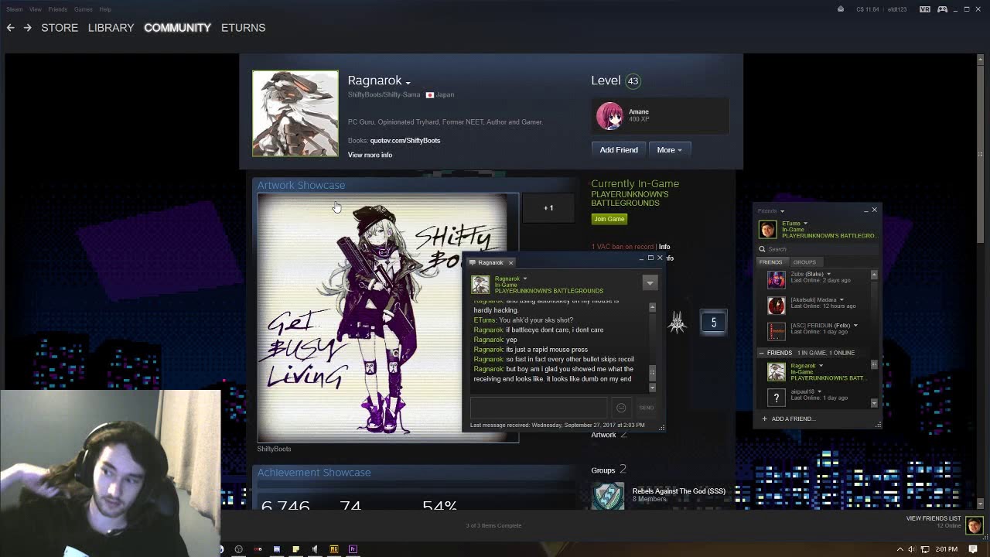
Task: Click the friends avatar beside View Friends List
Action: 974,525
